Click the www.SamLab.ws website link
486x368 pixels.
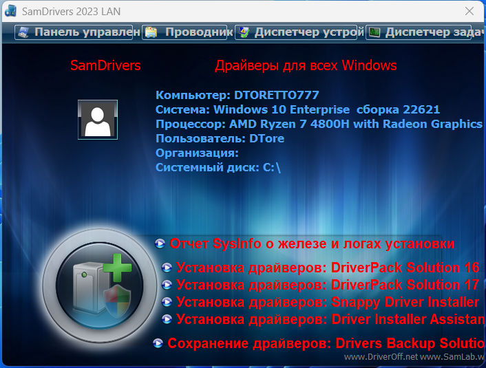tap(452, 357)
